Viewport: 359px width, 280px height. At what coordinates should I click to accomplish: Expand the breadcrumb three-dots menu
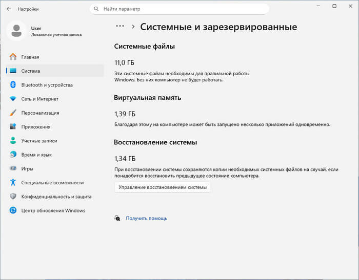[120, 27]
